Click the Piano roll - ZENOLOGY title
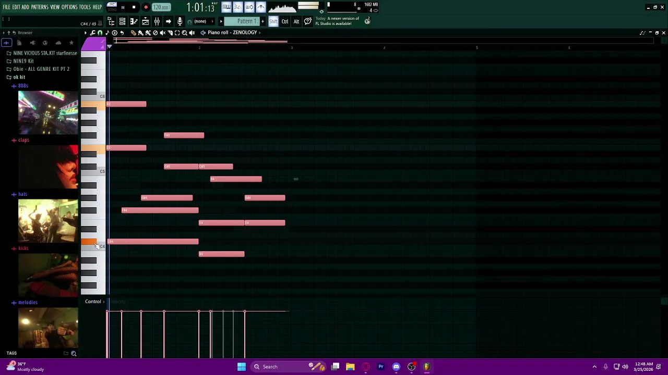This screenshot has height=375, width=668. (x=232, y=33)
